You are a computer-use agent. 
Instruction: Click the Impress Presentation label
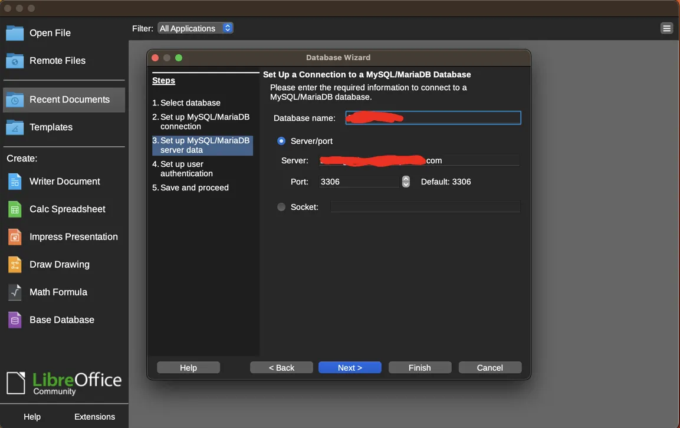pos(74,237)
